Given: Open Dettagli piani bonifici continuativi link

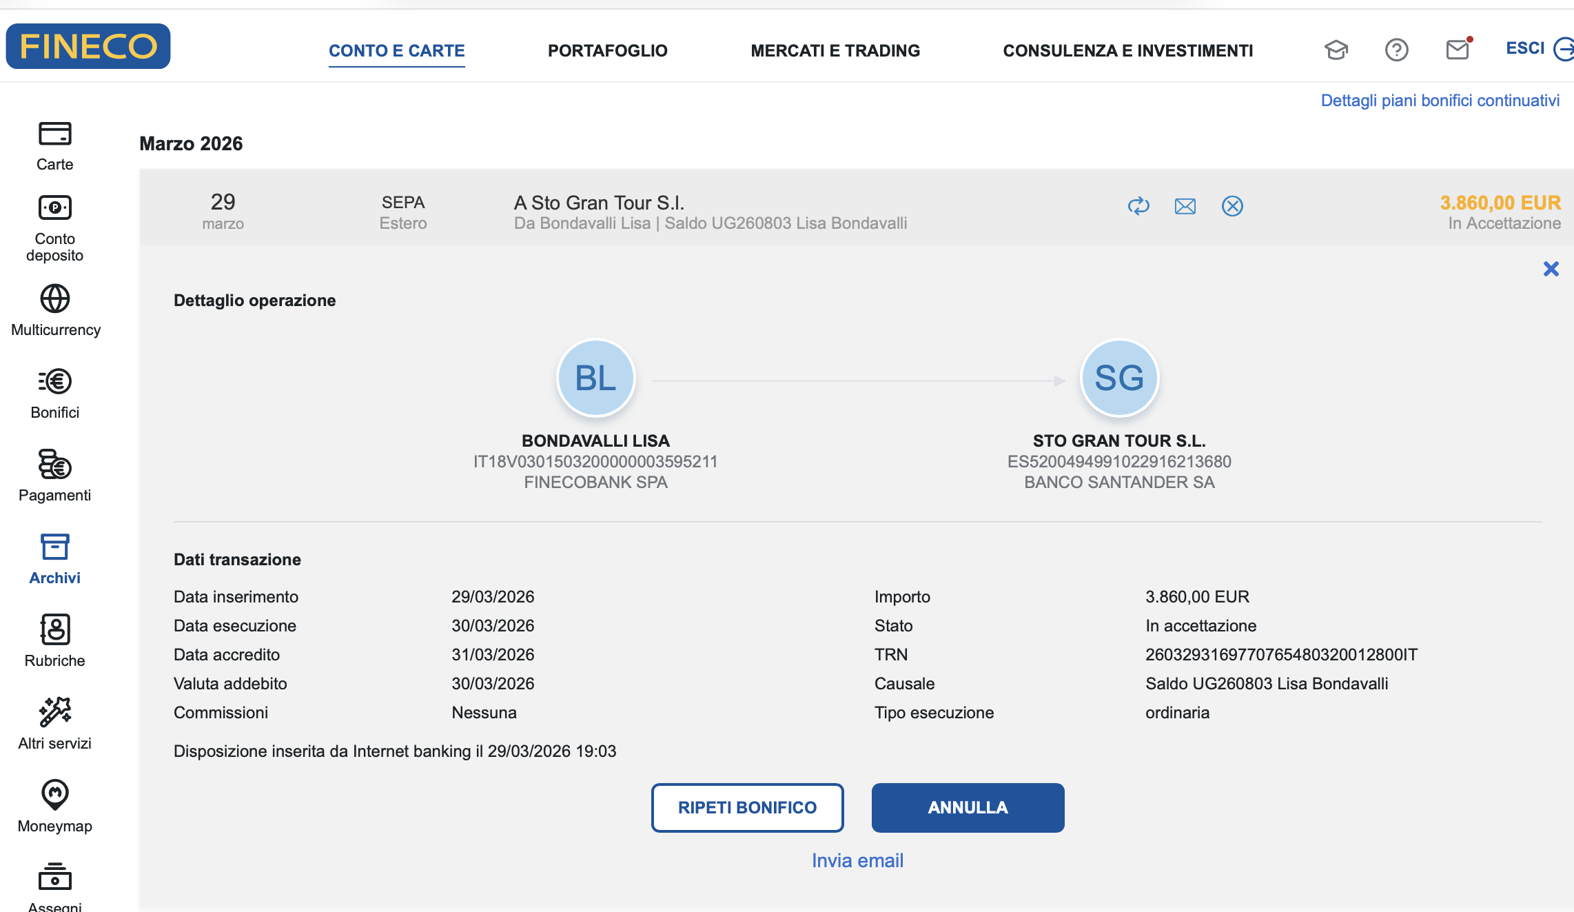Looking at the screenshot, I should [x=1440, y=101].
